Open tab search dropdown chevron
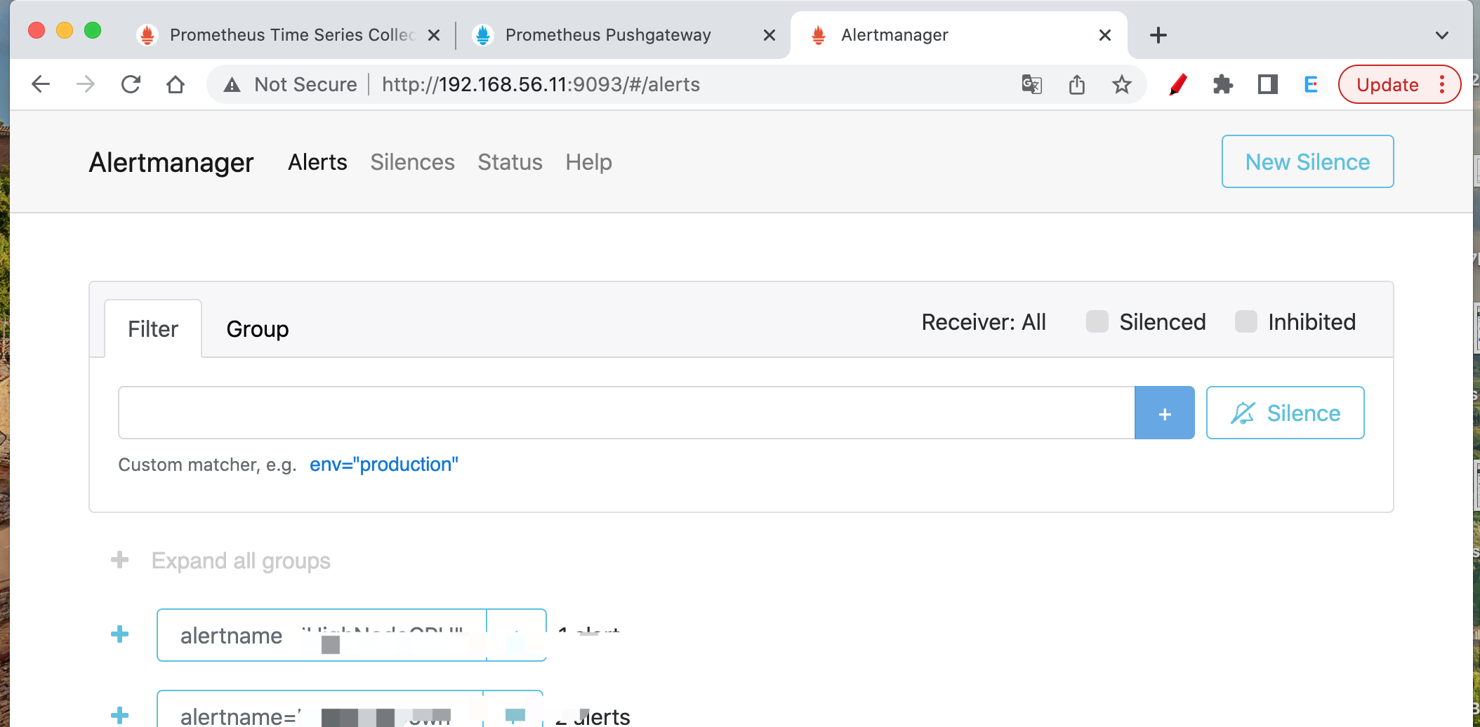This screenshot has width=1480, height=727. [1442, 35]
